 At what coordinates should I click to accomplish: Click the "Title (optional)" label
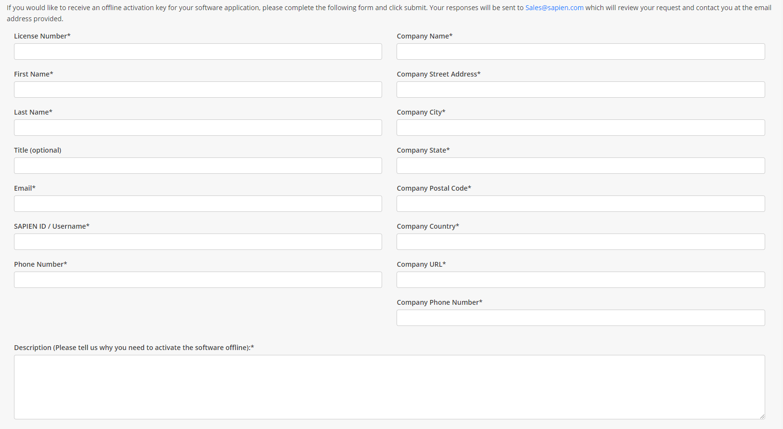pyautogui.click(x=38, y=150)
